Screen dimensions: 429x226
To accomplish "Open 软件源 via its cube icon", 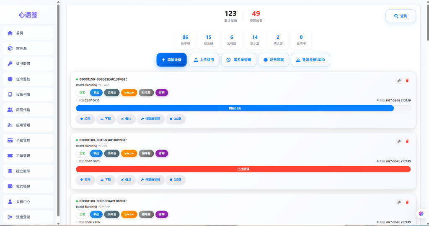I will 10,48.
